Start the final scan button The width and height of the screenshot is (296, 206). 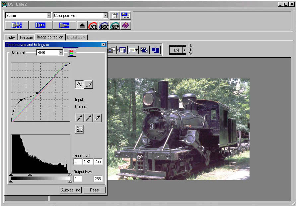[x=64, y=26]
